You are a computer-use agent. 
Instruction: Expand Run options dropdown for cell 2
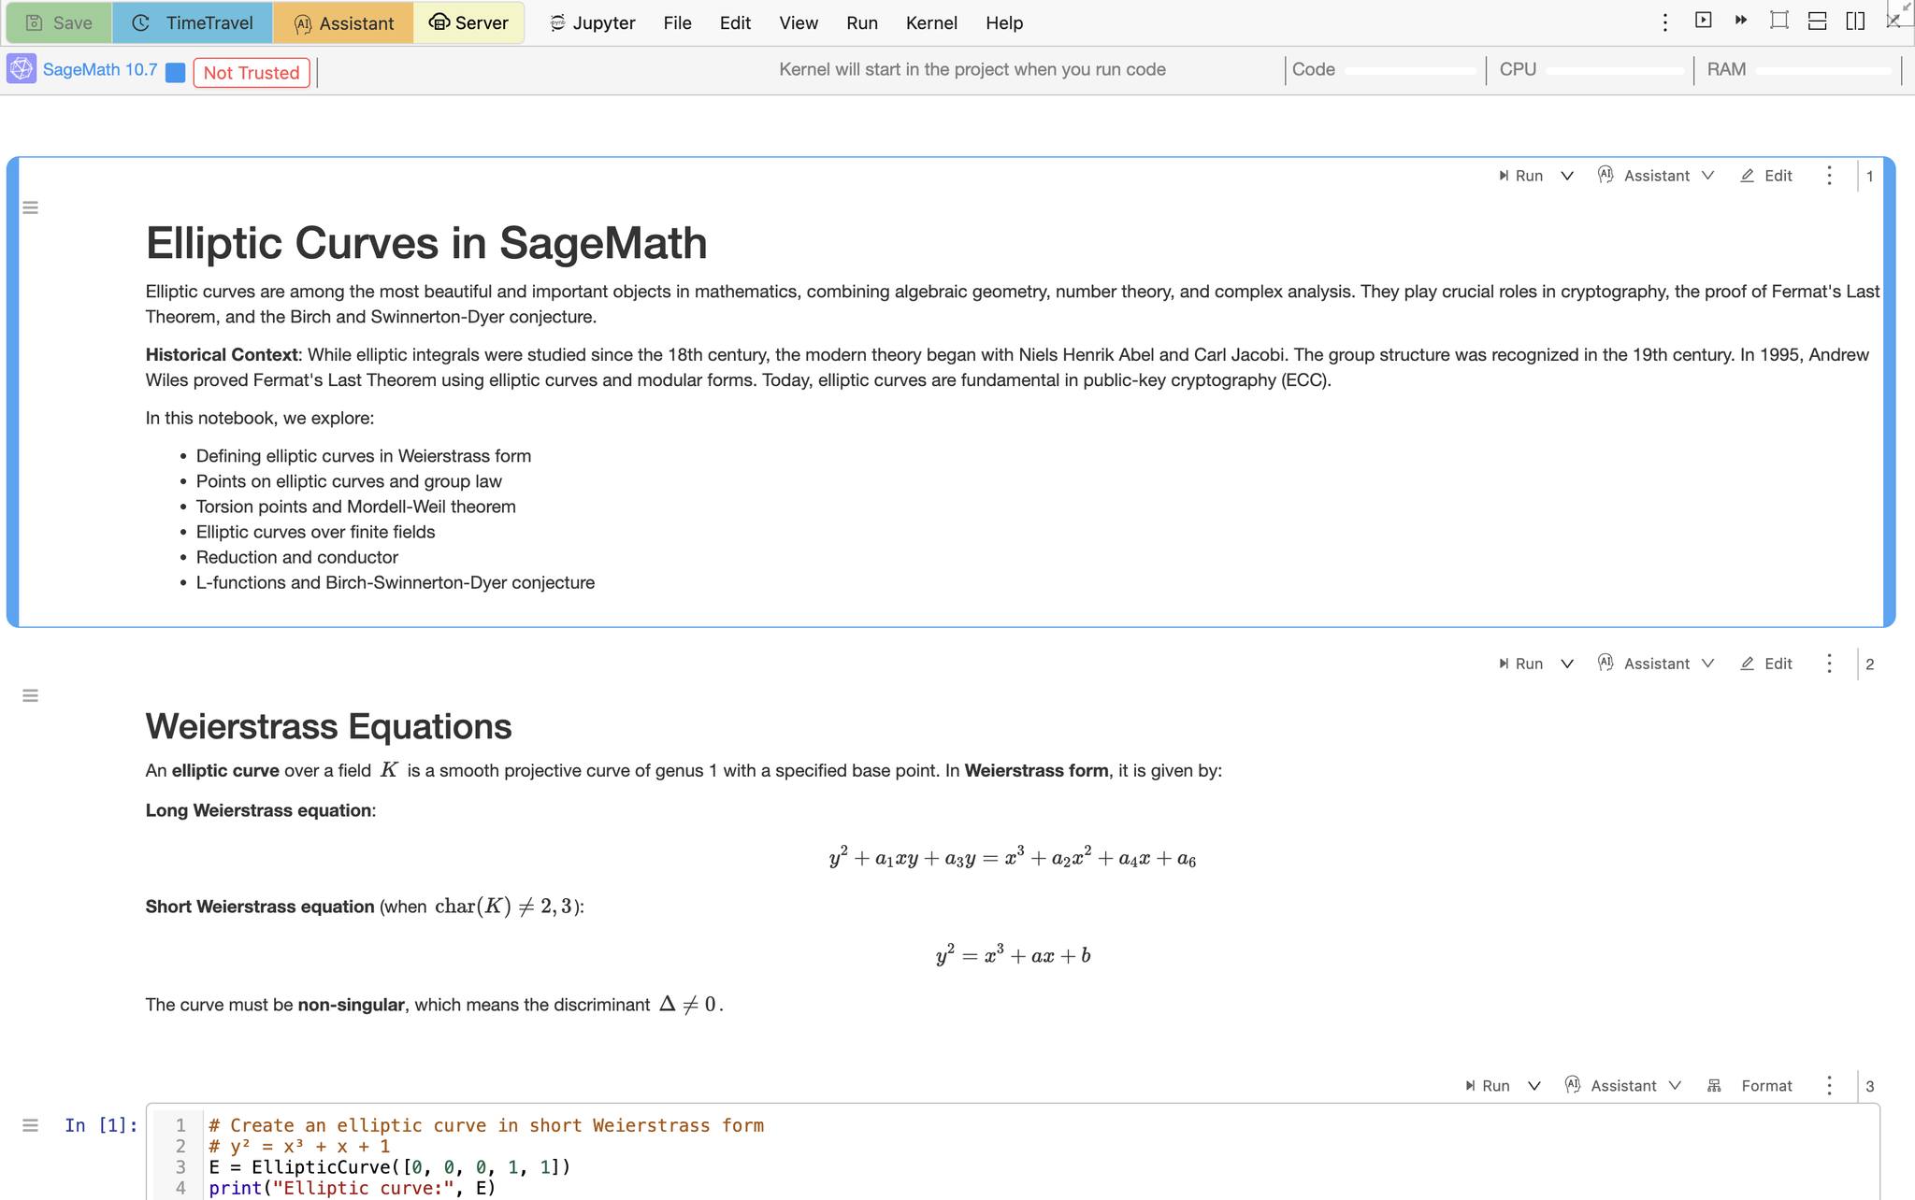pyautogui.click(x=1567, y=664)
